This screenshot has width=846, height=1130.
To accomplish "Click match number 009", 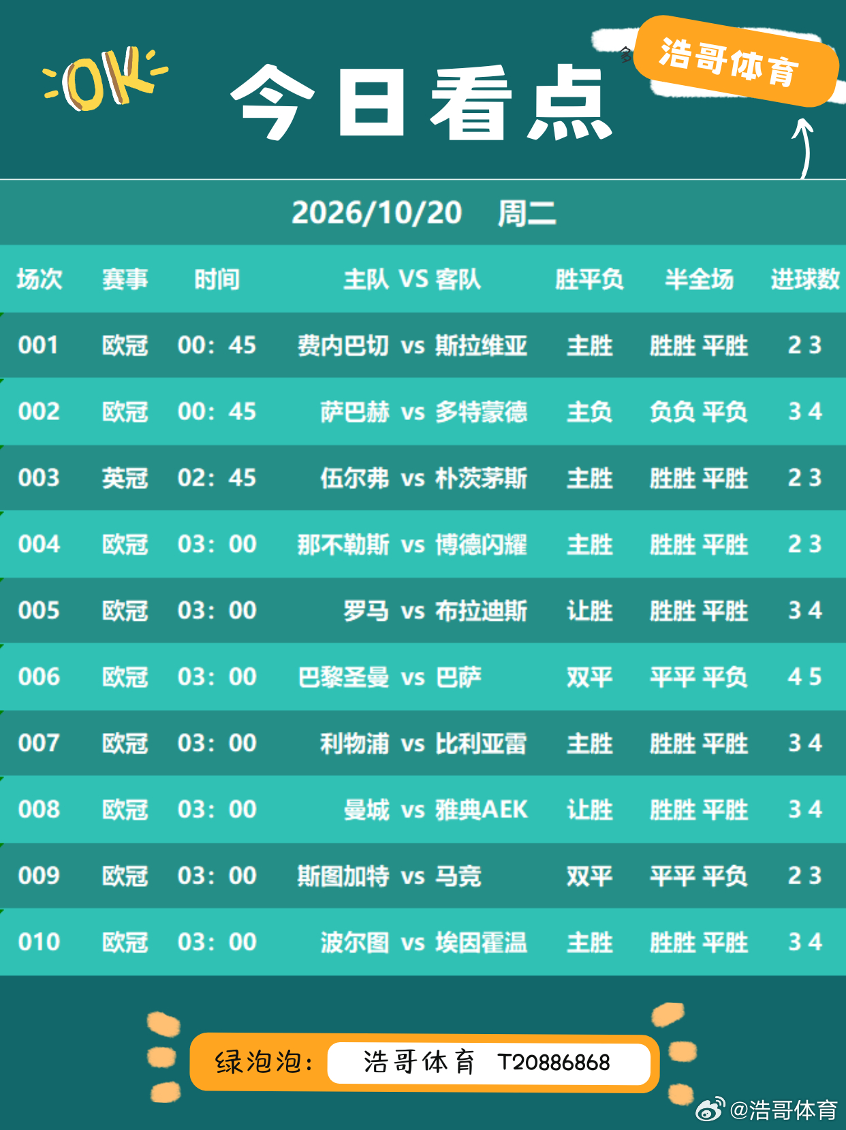I will pyautogui.click(x=39, y=875).
